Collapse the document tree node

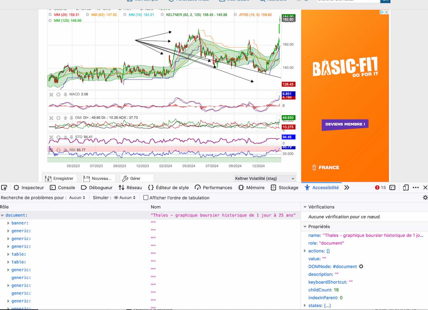pos(2,215)
